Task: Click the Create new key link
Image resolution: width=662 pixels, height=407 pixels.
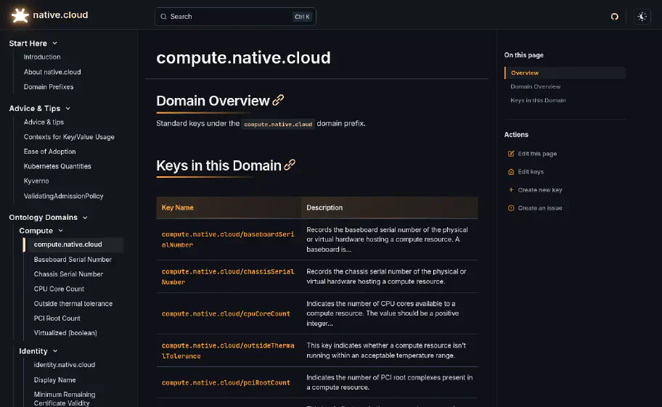Action: coord(539,190)
